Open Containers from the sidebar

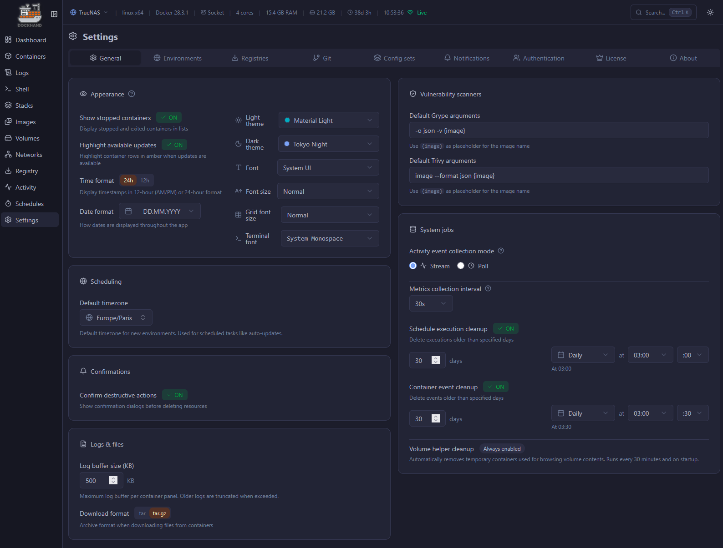[30, 56]
